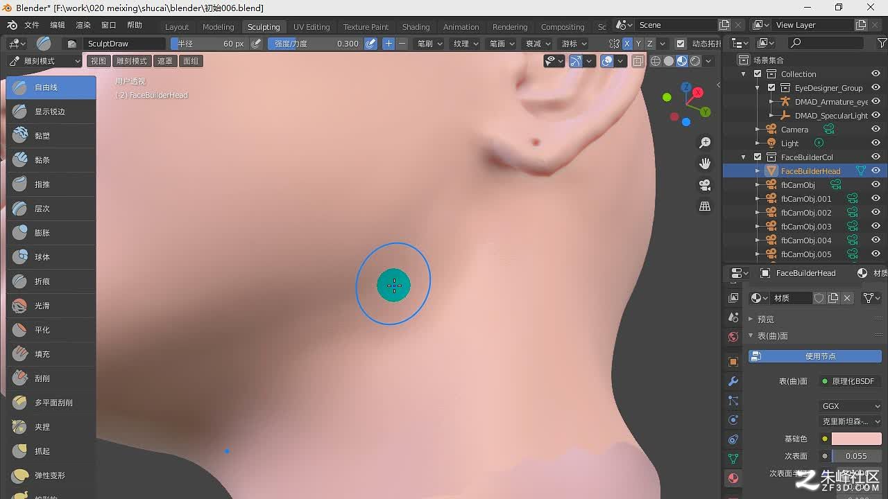Collapse the FaceBuilderCol collection

point(744,157)
